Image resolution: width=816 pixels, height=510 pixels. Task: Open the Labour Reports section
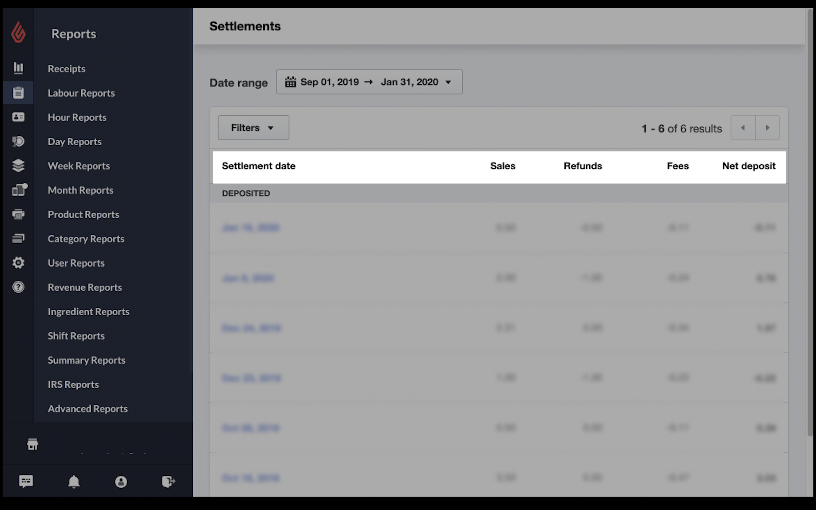coord(81,93)
